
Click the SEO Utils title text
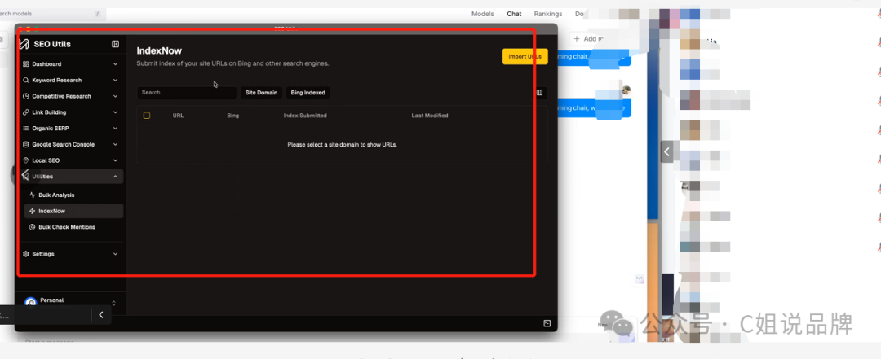(52, 44)
